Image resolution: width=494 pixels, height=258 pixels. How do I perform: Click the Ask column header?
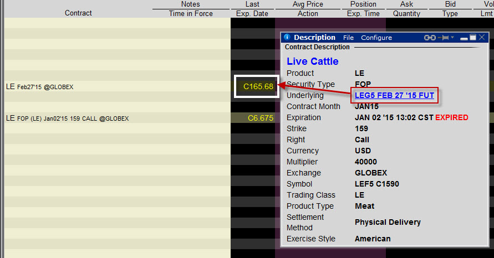click(x=406, y=4)
